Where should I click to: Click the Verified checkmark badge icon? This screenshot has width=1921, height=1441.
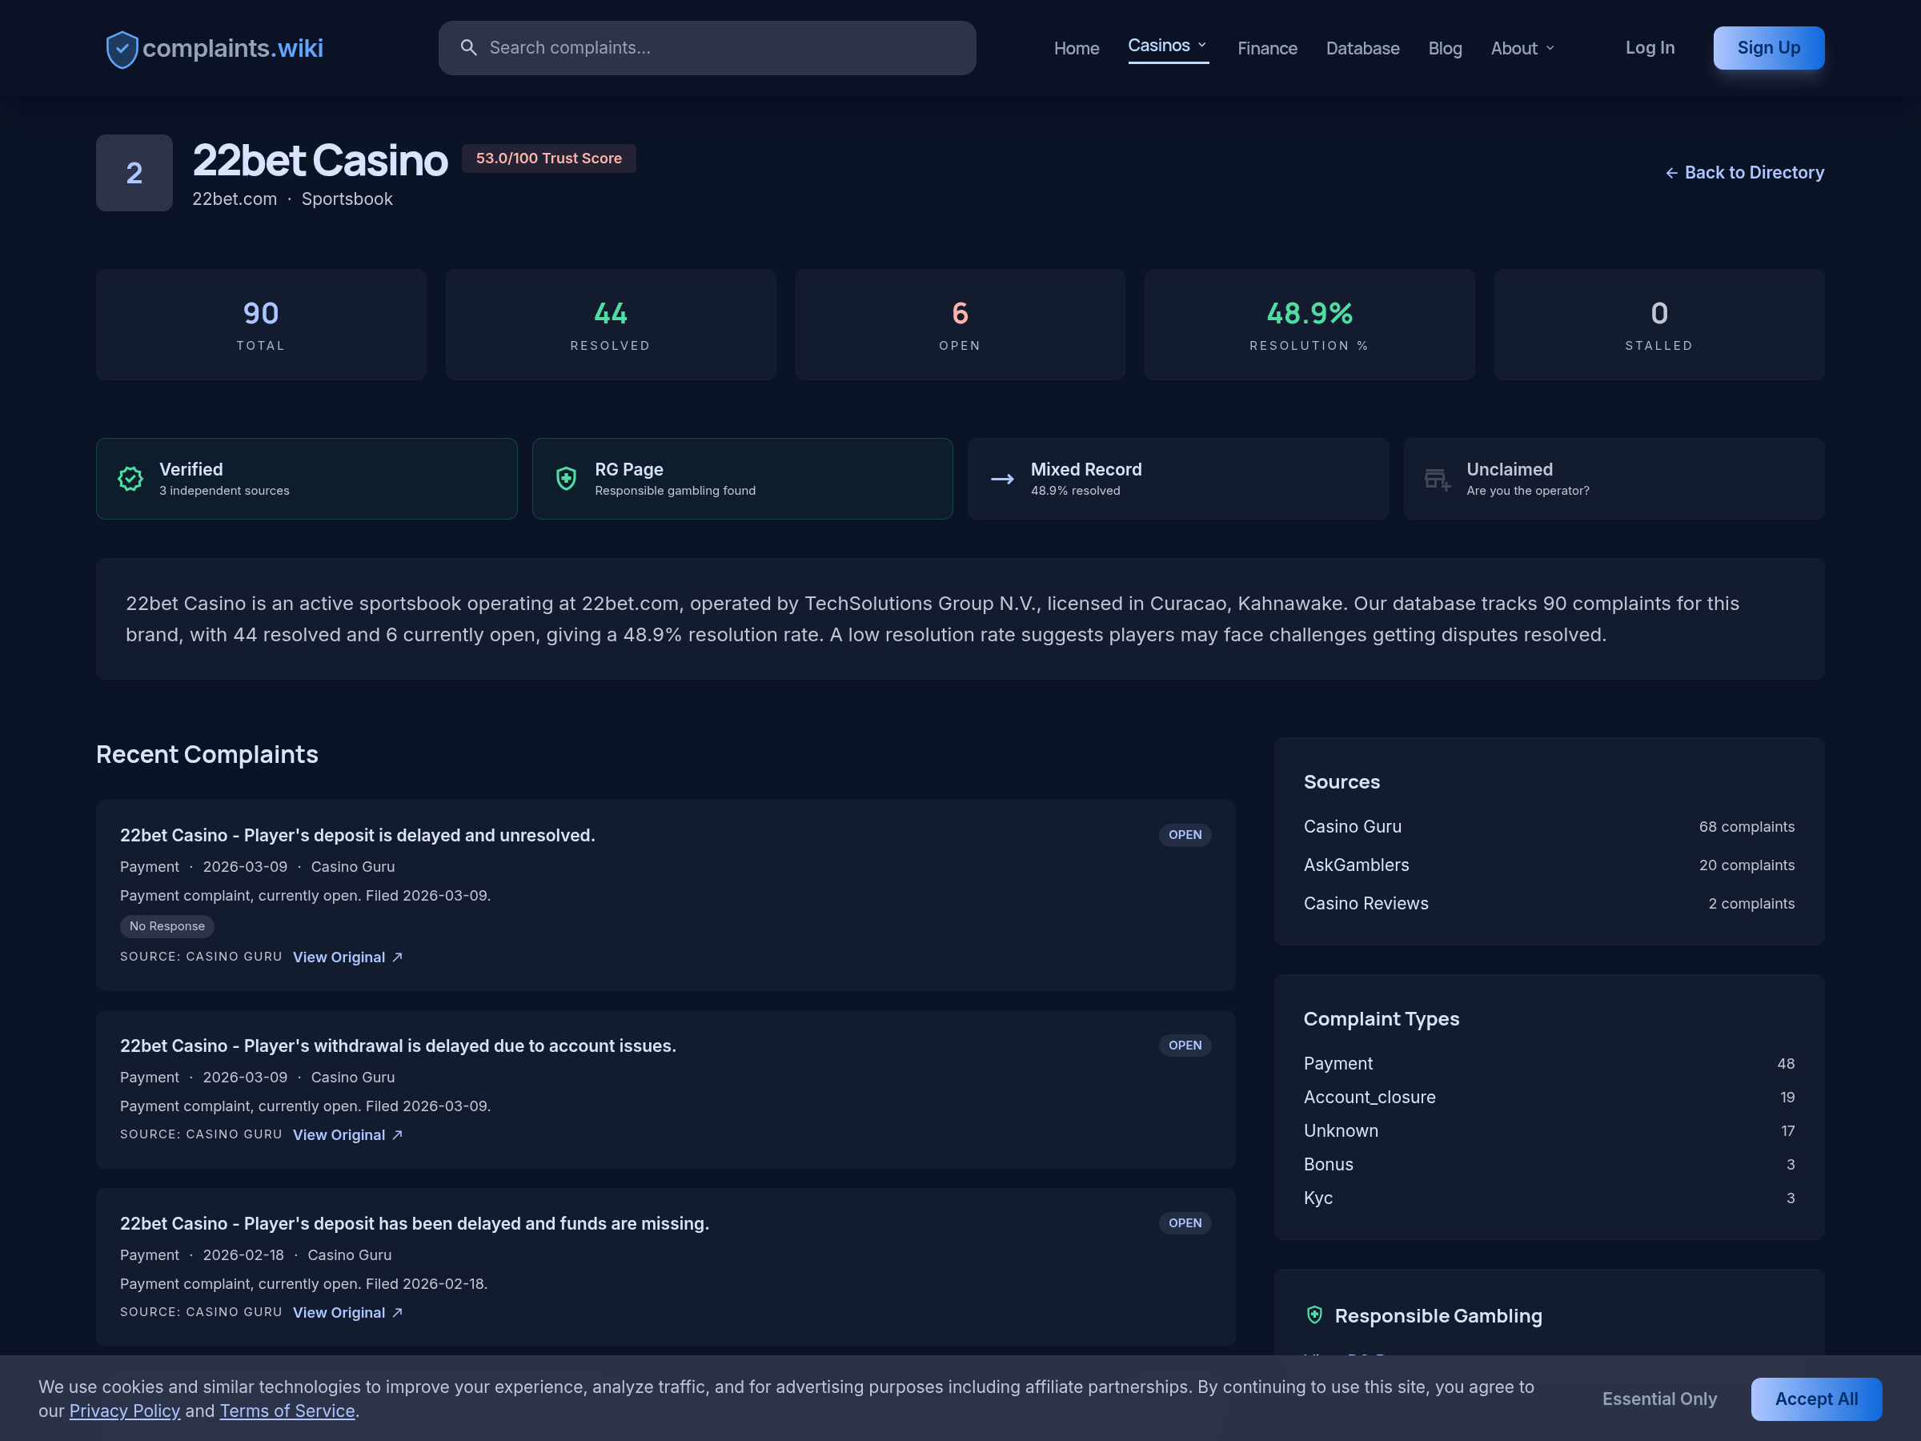click(x=130, y=479)
